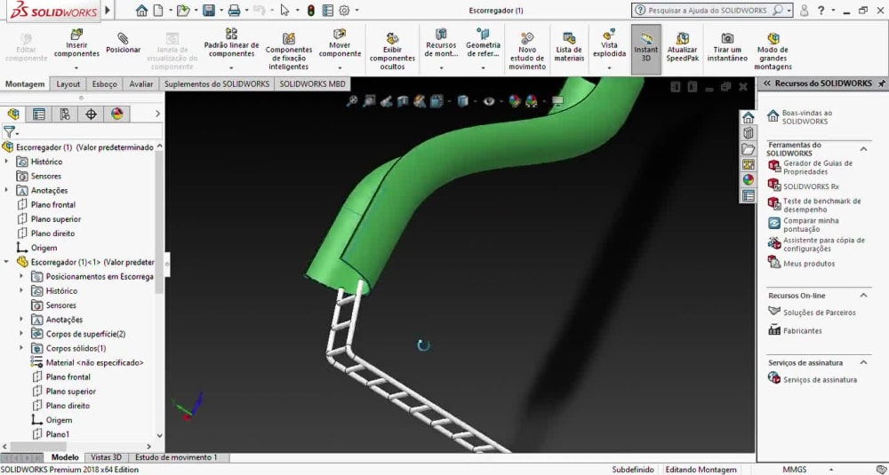Open Display Style cube icon in viewport toolbar

point(462,101)
